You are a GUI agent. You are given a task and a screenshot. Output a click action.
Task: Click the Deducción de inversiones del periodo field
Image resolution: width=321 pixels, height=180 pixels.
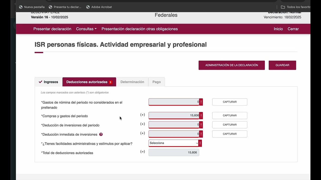(x=174, y=124)
